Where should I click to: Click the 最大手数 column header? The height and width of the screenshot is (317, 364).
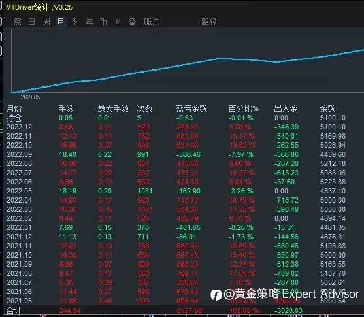113,108
